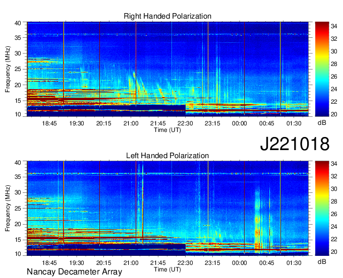Click '00:00' on the bottom plot time axis
343x278 pixels.
tap(240, 263)
